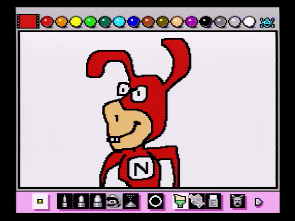295x221 pixels.
Task: Select the circle shape tool
Action: (x=155, y=201)
